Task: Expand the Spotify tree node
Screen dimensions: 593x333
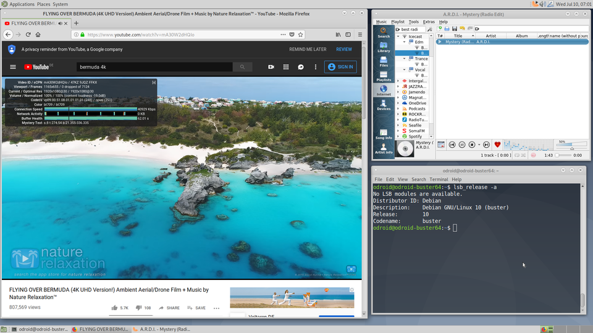Action: coord(398,136)
